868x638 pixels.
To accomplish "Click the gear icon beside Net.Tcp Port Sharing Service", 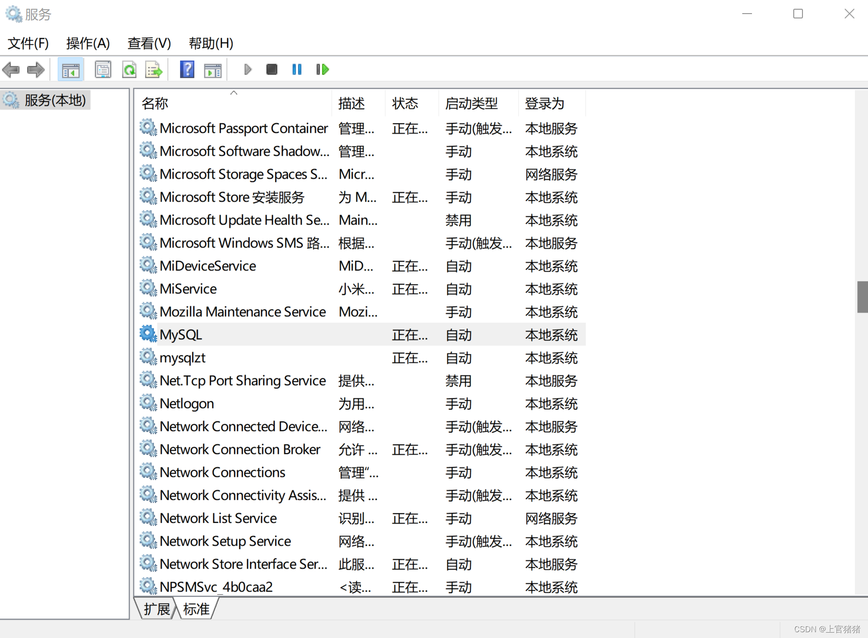I will [148, 380].
